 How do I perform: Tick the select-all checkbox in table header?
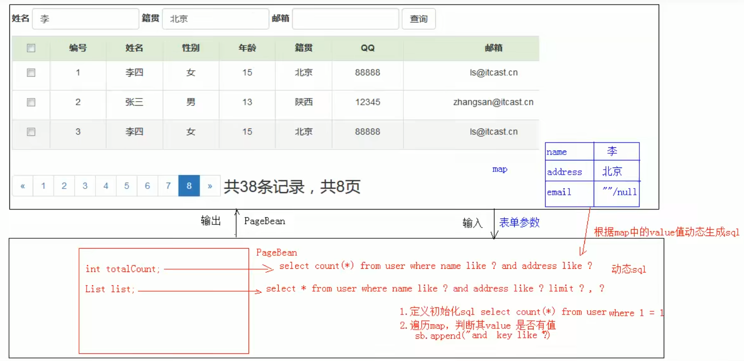point(31,48)
